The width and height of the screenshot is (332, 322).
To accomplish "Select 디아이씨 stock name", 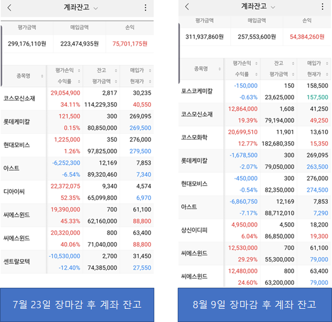I will tap(14, 192).
